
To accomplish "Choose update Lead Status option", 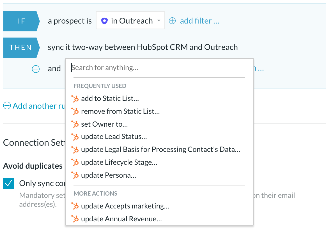I will click(x=114, y=137).
